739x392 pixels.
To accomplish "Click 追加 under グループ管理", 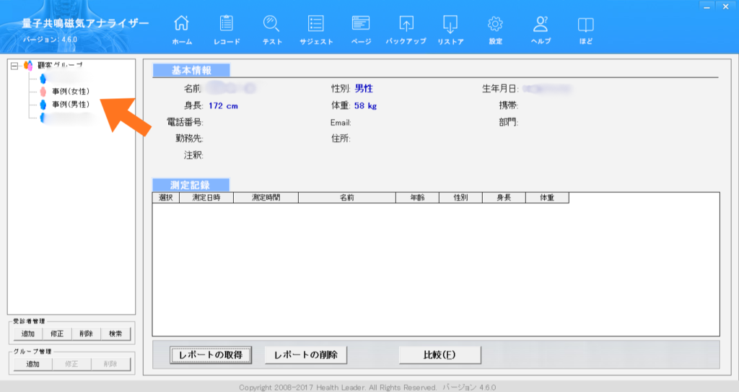I will [x=32, y=365].
